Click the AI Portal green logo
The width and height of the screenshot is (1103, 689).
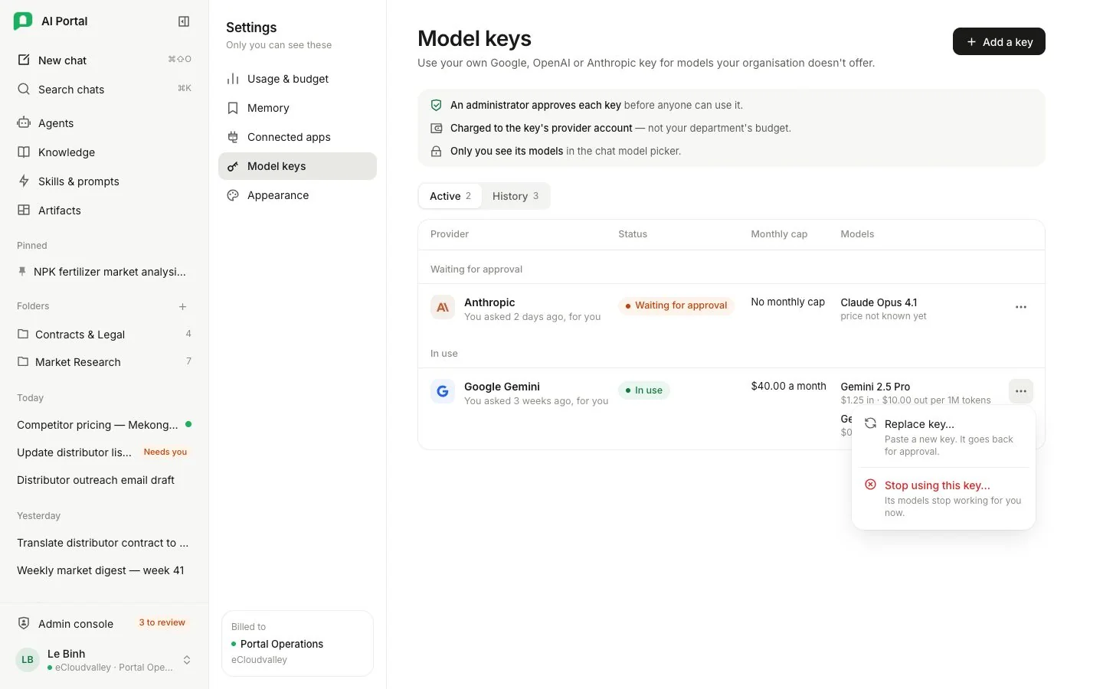pyautogui.click(x=23, y=21)
